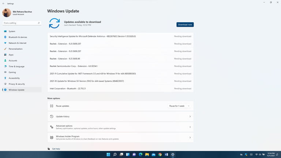Open Widgets from the taskbar
Image resolution: width=281 pixels, height=158 pixels.
coord(128,154)
